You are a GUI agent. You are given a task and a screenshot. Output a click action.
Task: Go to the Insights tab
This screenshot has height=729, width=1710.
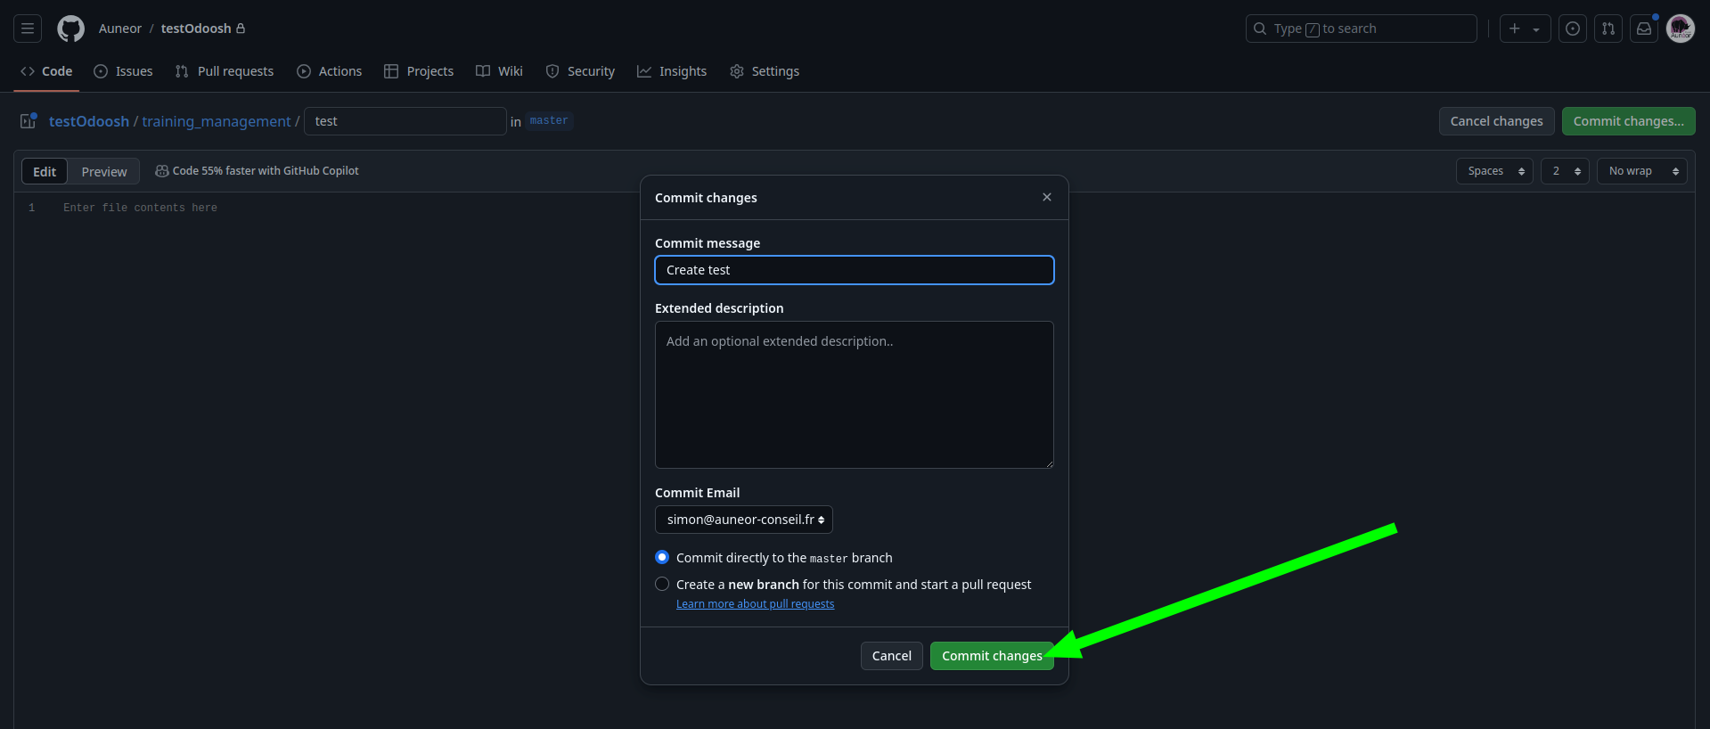pos(671,71)
